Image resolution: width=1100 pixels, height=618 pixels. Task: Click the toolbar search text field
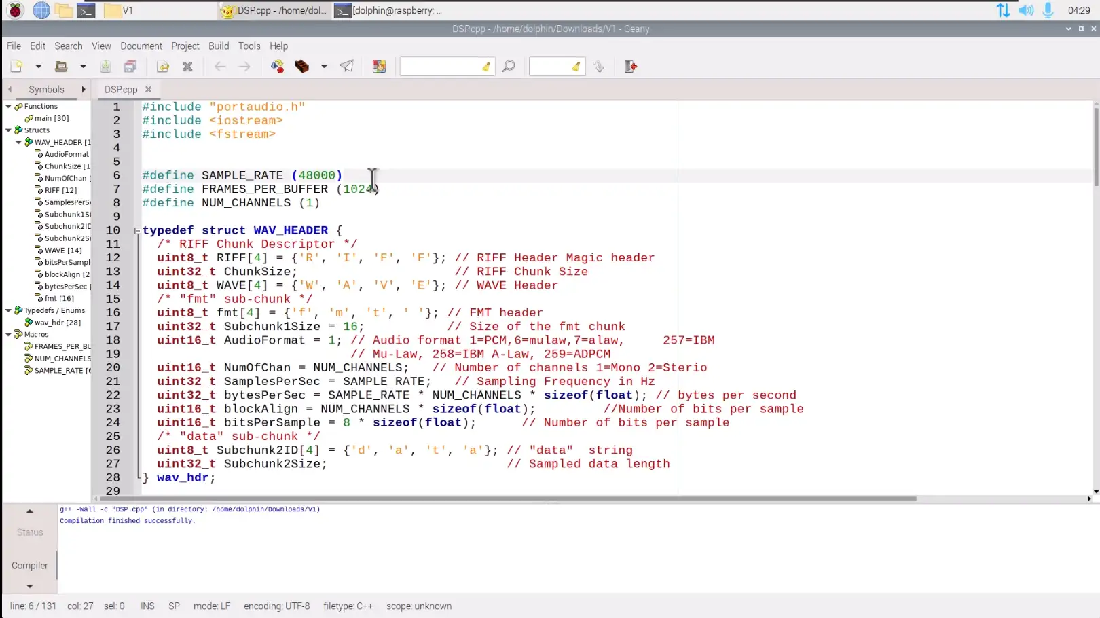pos(441,67)
